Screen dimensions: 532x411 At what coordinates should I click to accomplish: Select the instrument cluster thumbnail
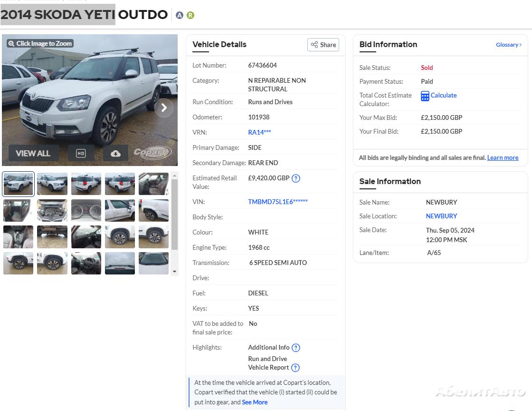(x=86, y=210)
